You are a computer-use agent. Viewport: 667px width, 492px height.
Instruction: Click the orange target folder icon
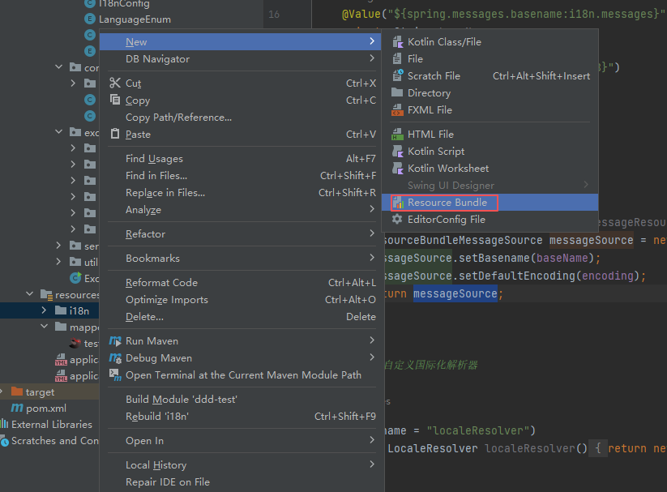pyautogui.click(x=17, y=391)
